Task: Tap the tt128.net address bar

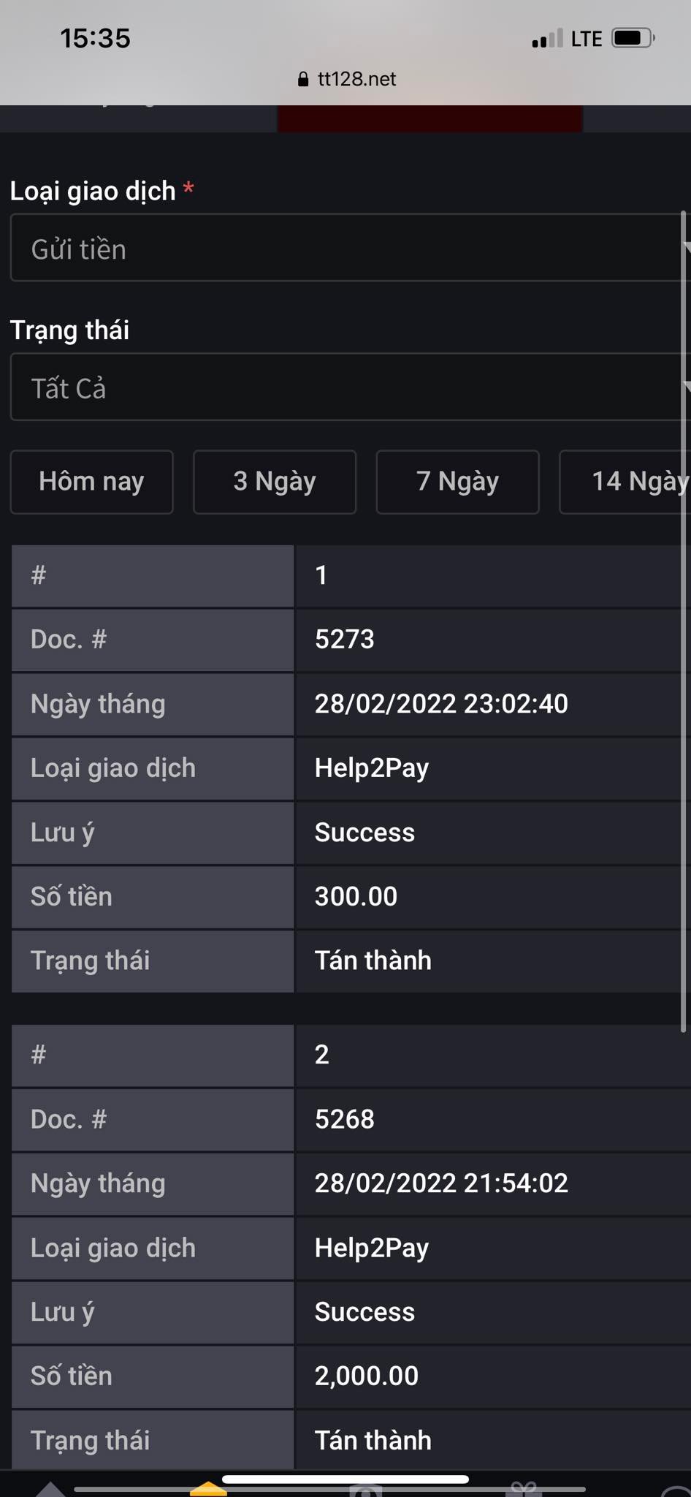Action: point(357,78)
